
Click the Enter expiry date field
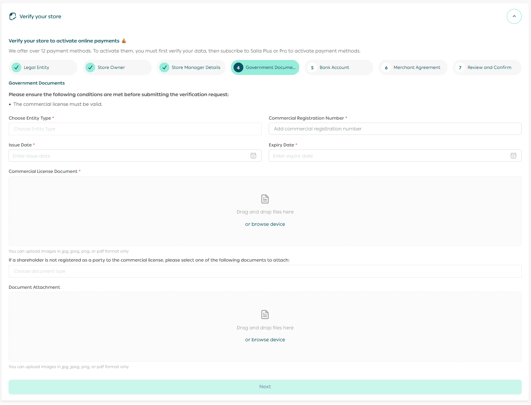tap(388, 156)
